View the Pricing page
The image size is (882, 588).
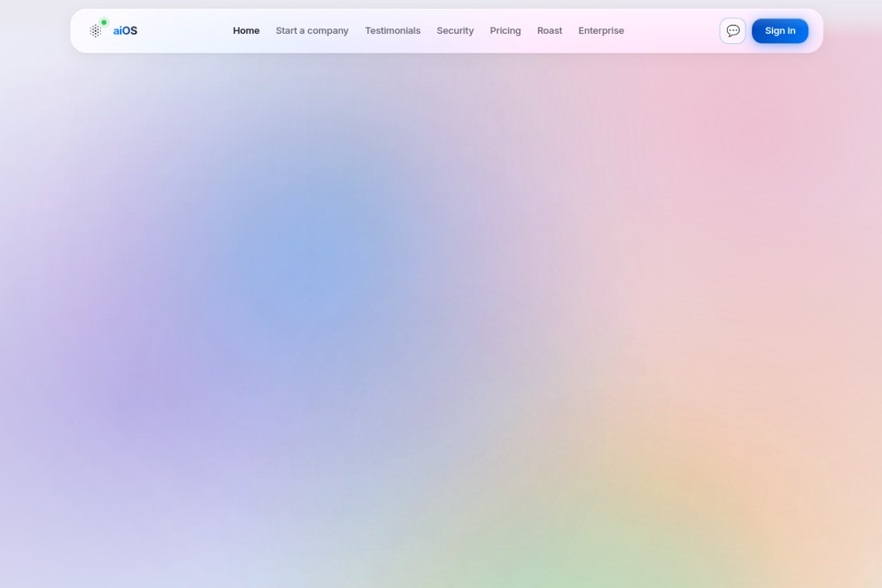point(505,31)
